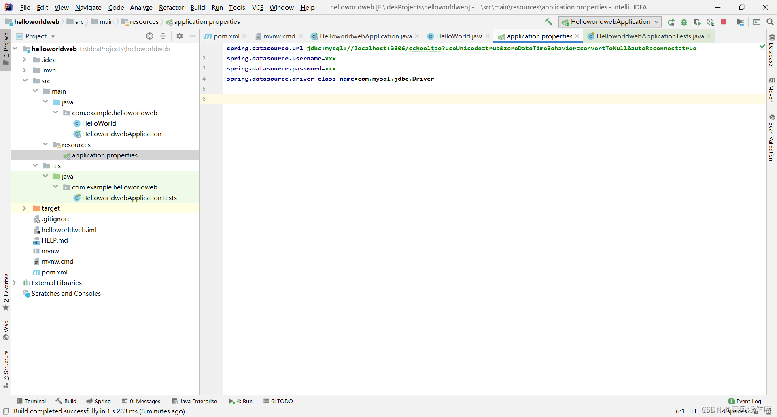
Task: Open the Refactor menu
Action: pyautogui.click(x=171, y=7)
